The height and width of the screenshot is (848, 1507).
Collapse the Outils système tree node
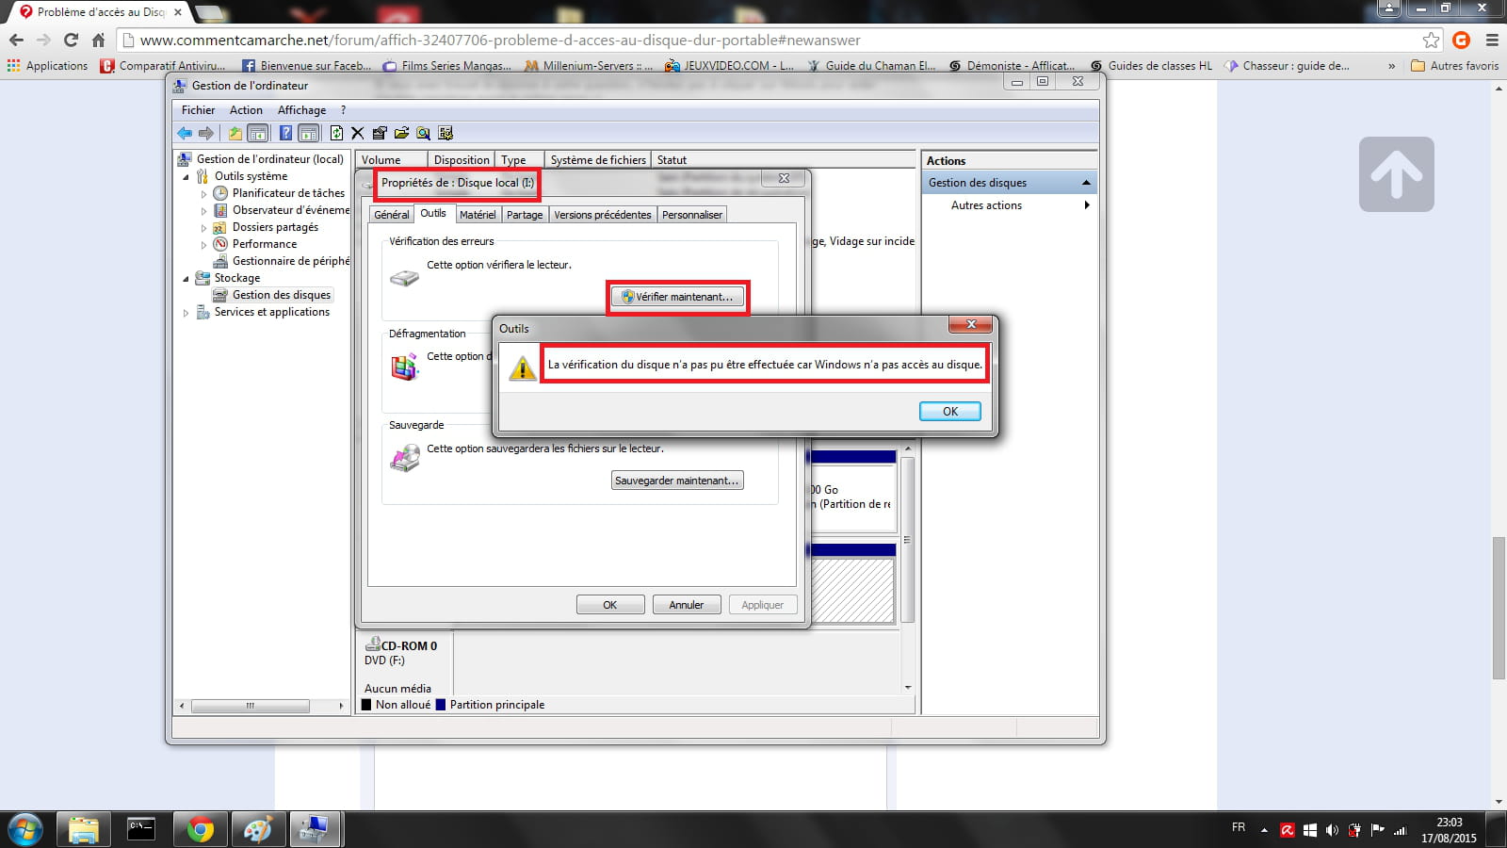coord(186,177)
